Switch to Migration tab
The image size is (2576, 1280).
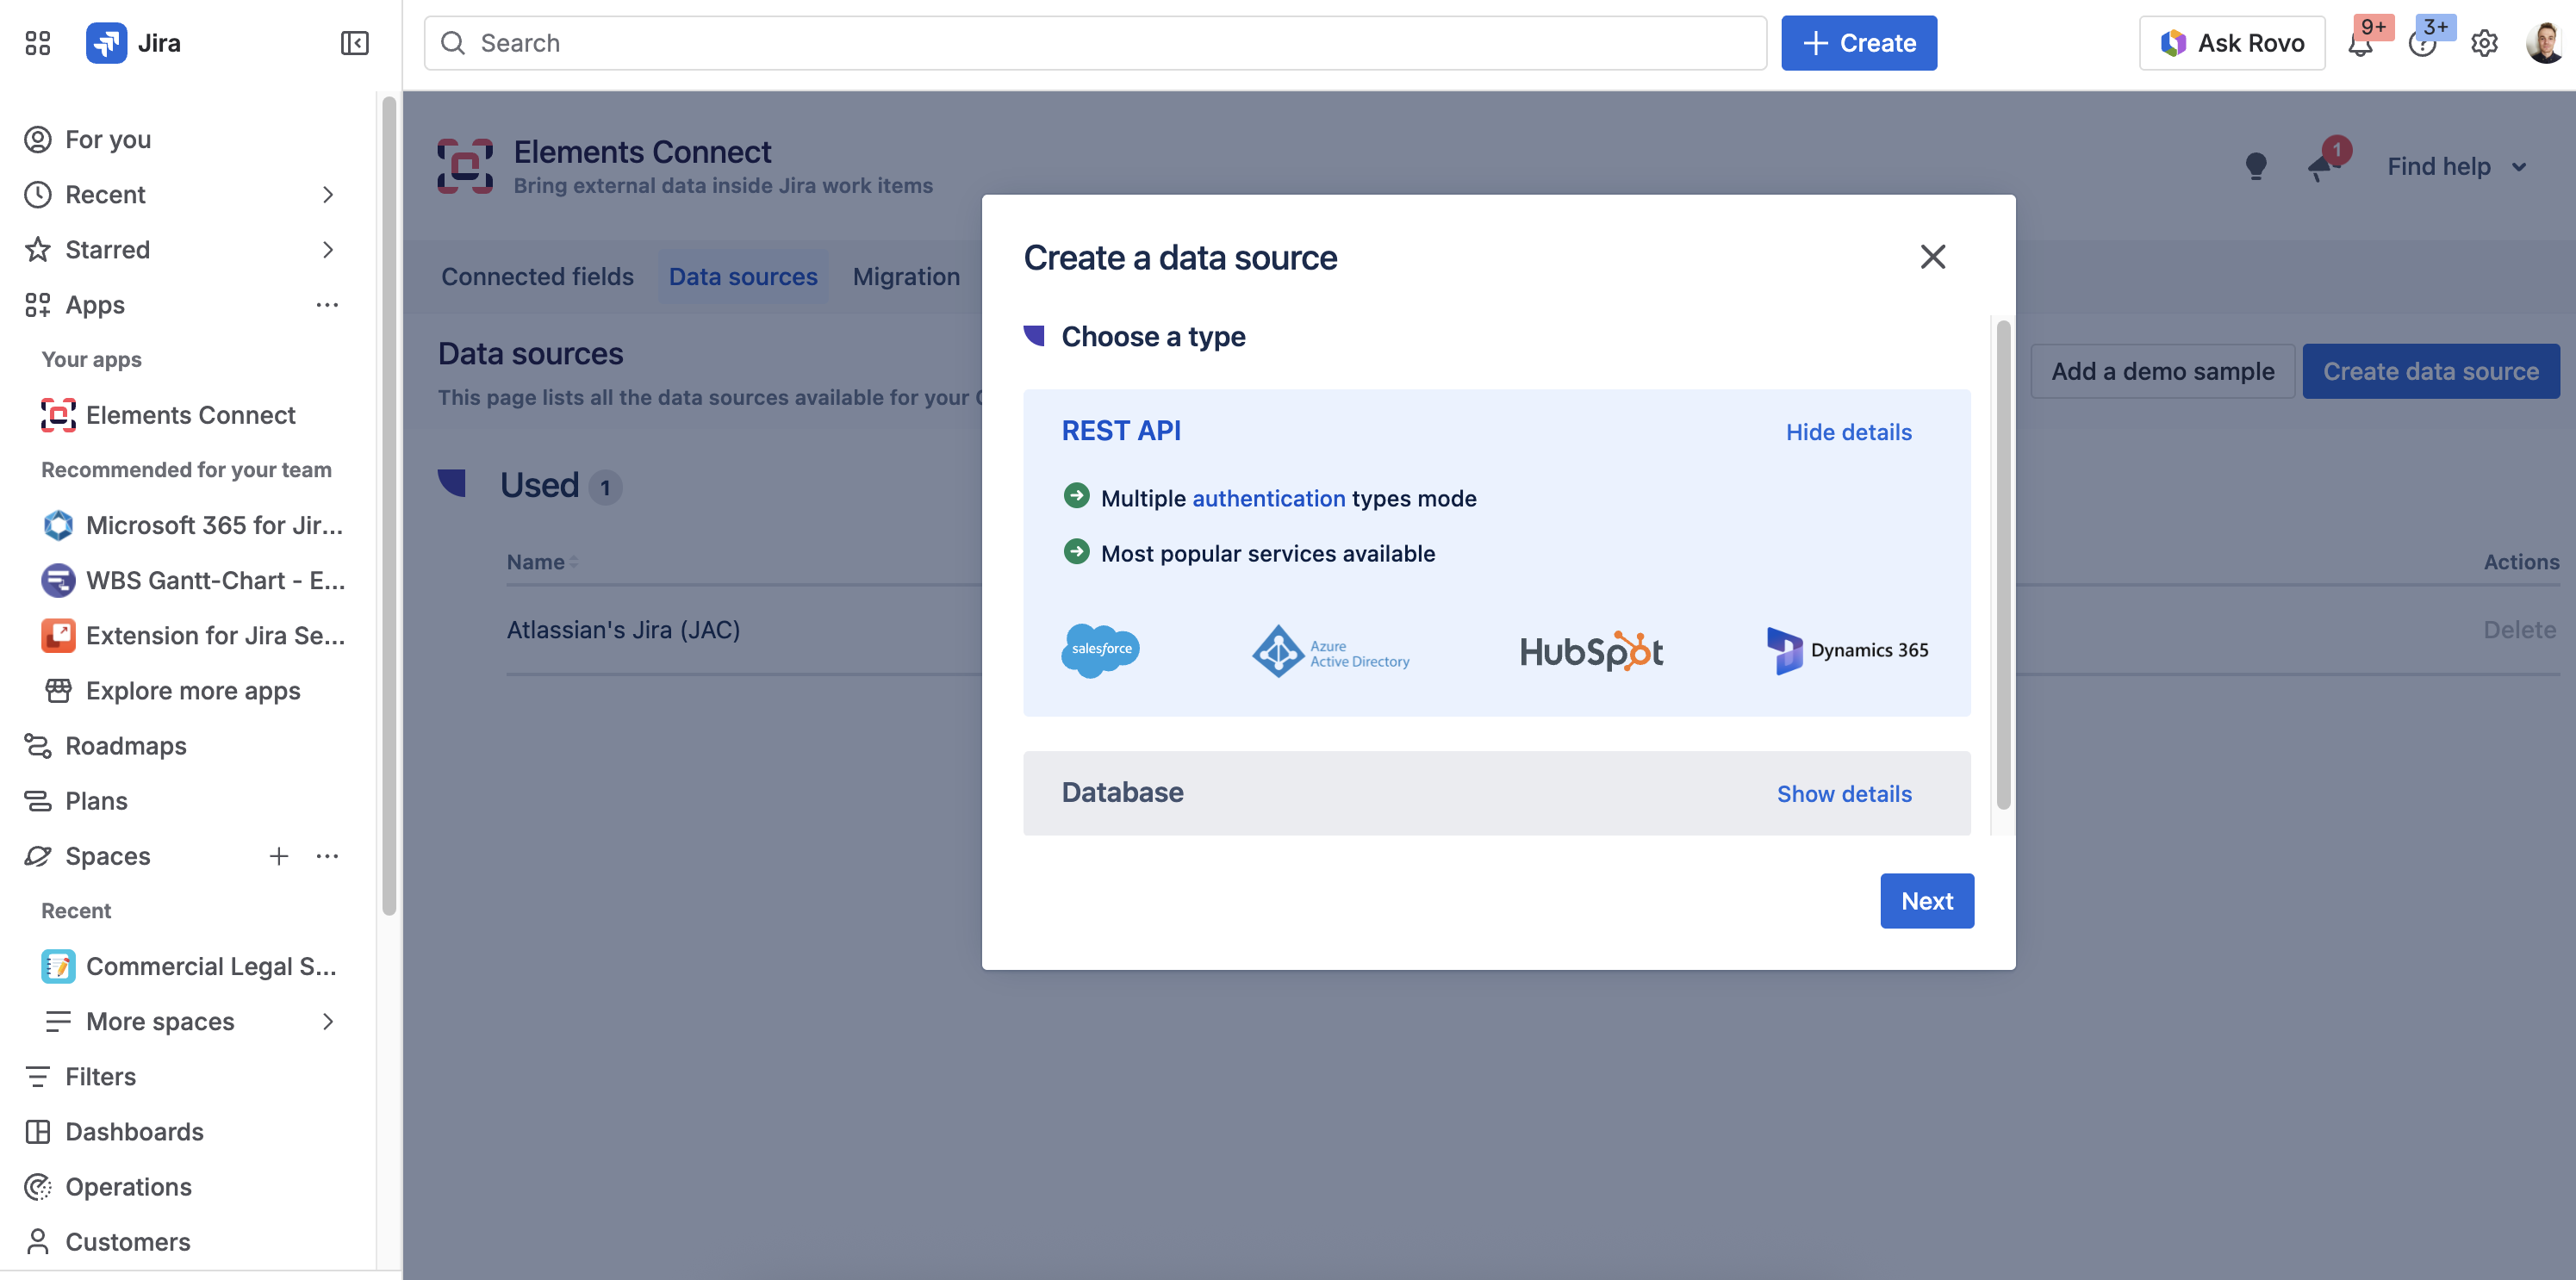click(906, 277)
